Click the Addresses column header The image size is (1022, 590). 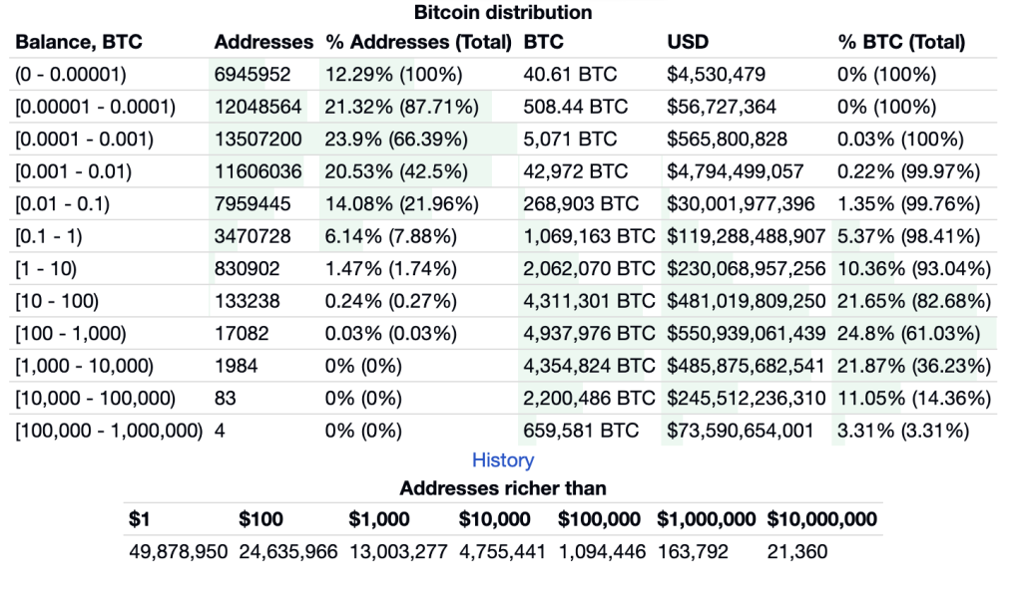pyautogui.click(x=263, y=42)
